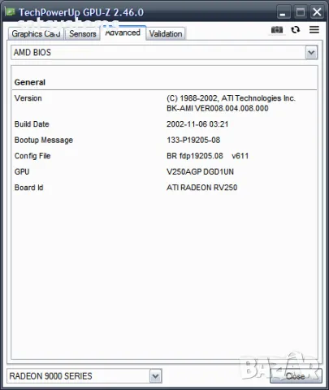This screenshot has height=390, width=329.
Task: Select the 133-P19205-08 value
Action: click(x=193, y=140)
